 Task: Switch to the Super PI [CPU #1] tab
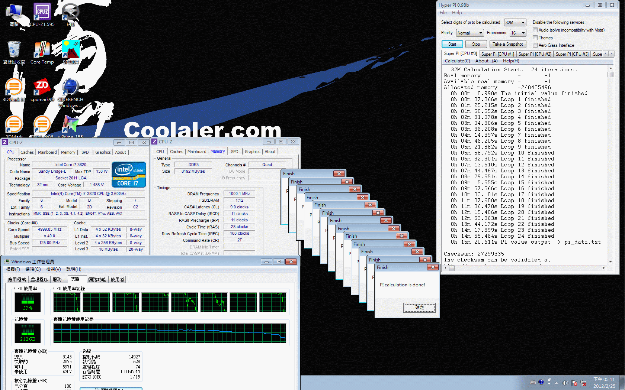pos(497,54)
